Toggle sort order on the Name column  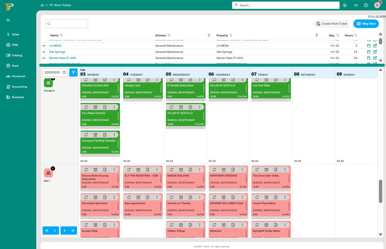[x=61, y=35]
